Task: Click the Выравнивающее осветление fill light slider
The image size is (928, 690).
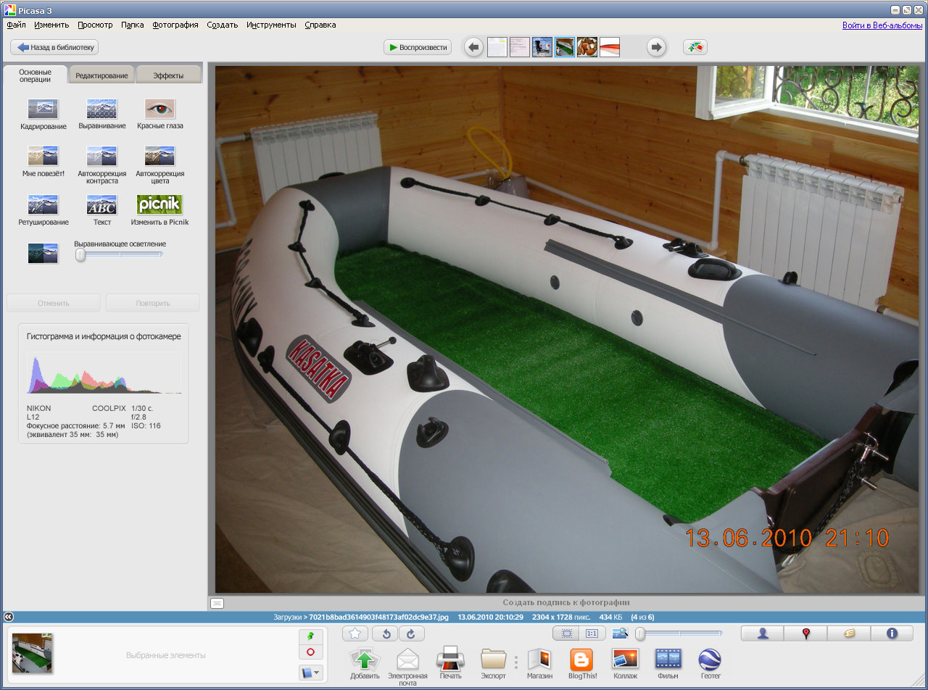Action: click(81, 254)
